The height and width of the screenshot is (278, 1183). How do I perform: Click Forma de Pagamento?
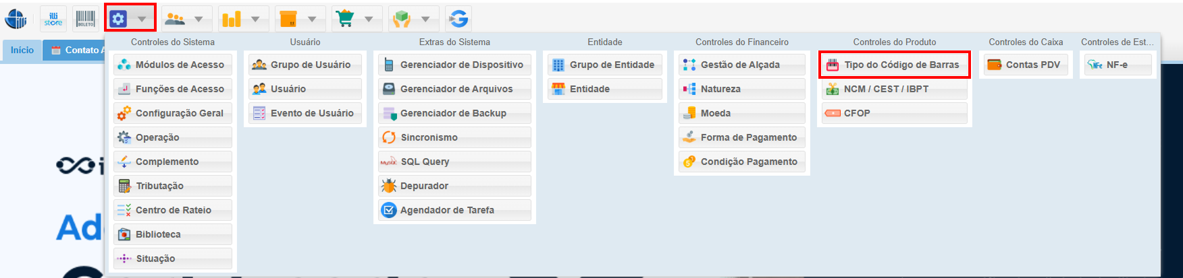click(x=741, y=137)
